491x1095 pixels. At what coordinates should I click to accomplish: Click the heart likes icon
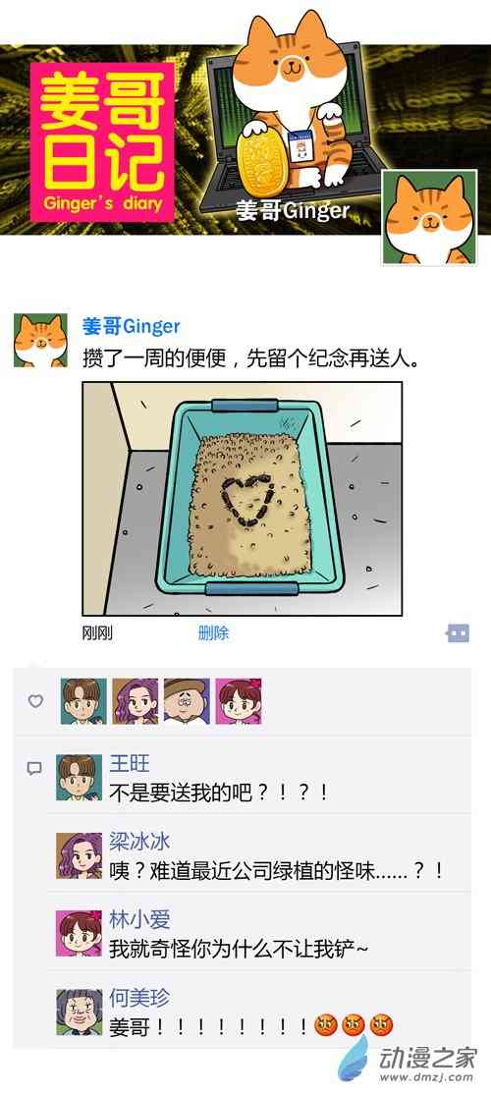click(35, 701)
